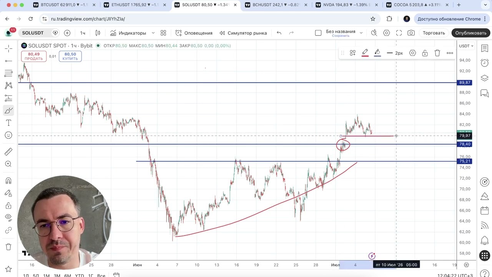492x277 pixels.
Task: Change the background fill color swatch
Action: [377, 53]
